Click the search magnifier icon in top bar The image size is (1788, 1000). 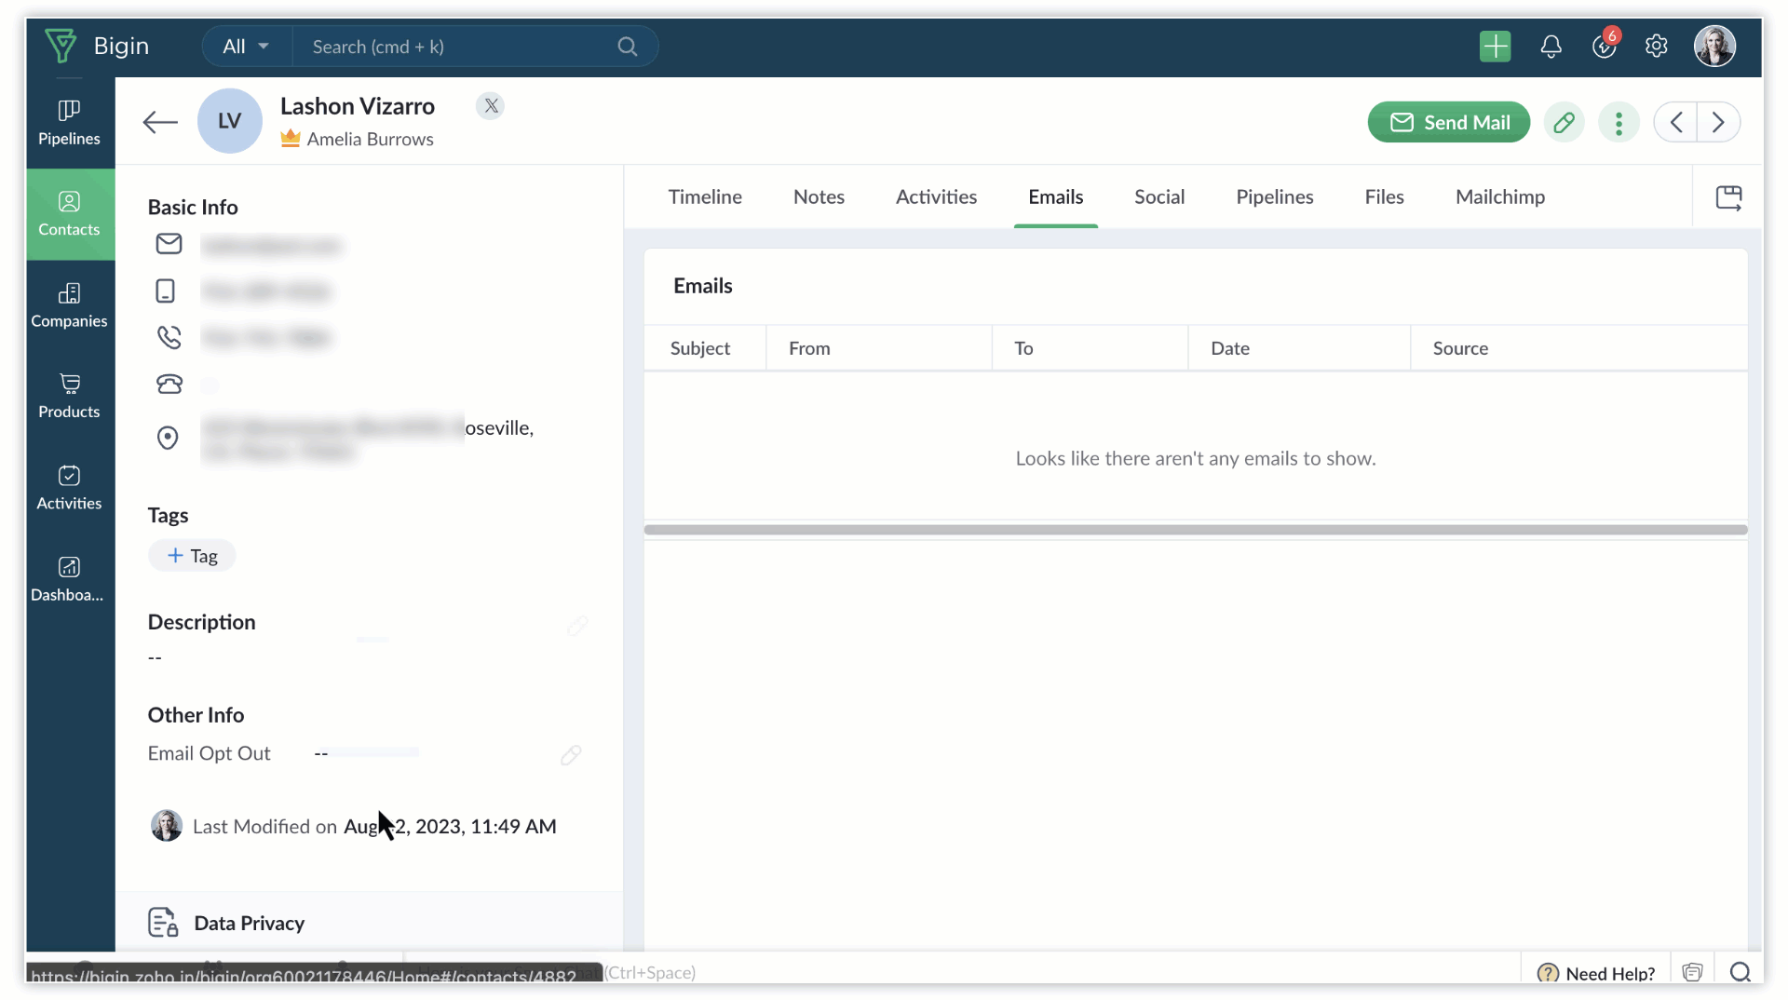click(x=628, y=47)
